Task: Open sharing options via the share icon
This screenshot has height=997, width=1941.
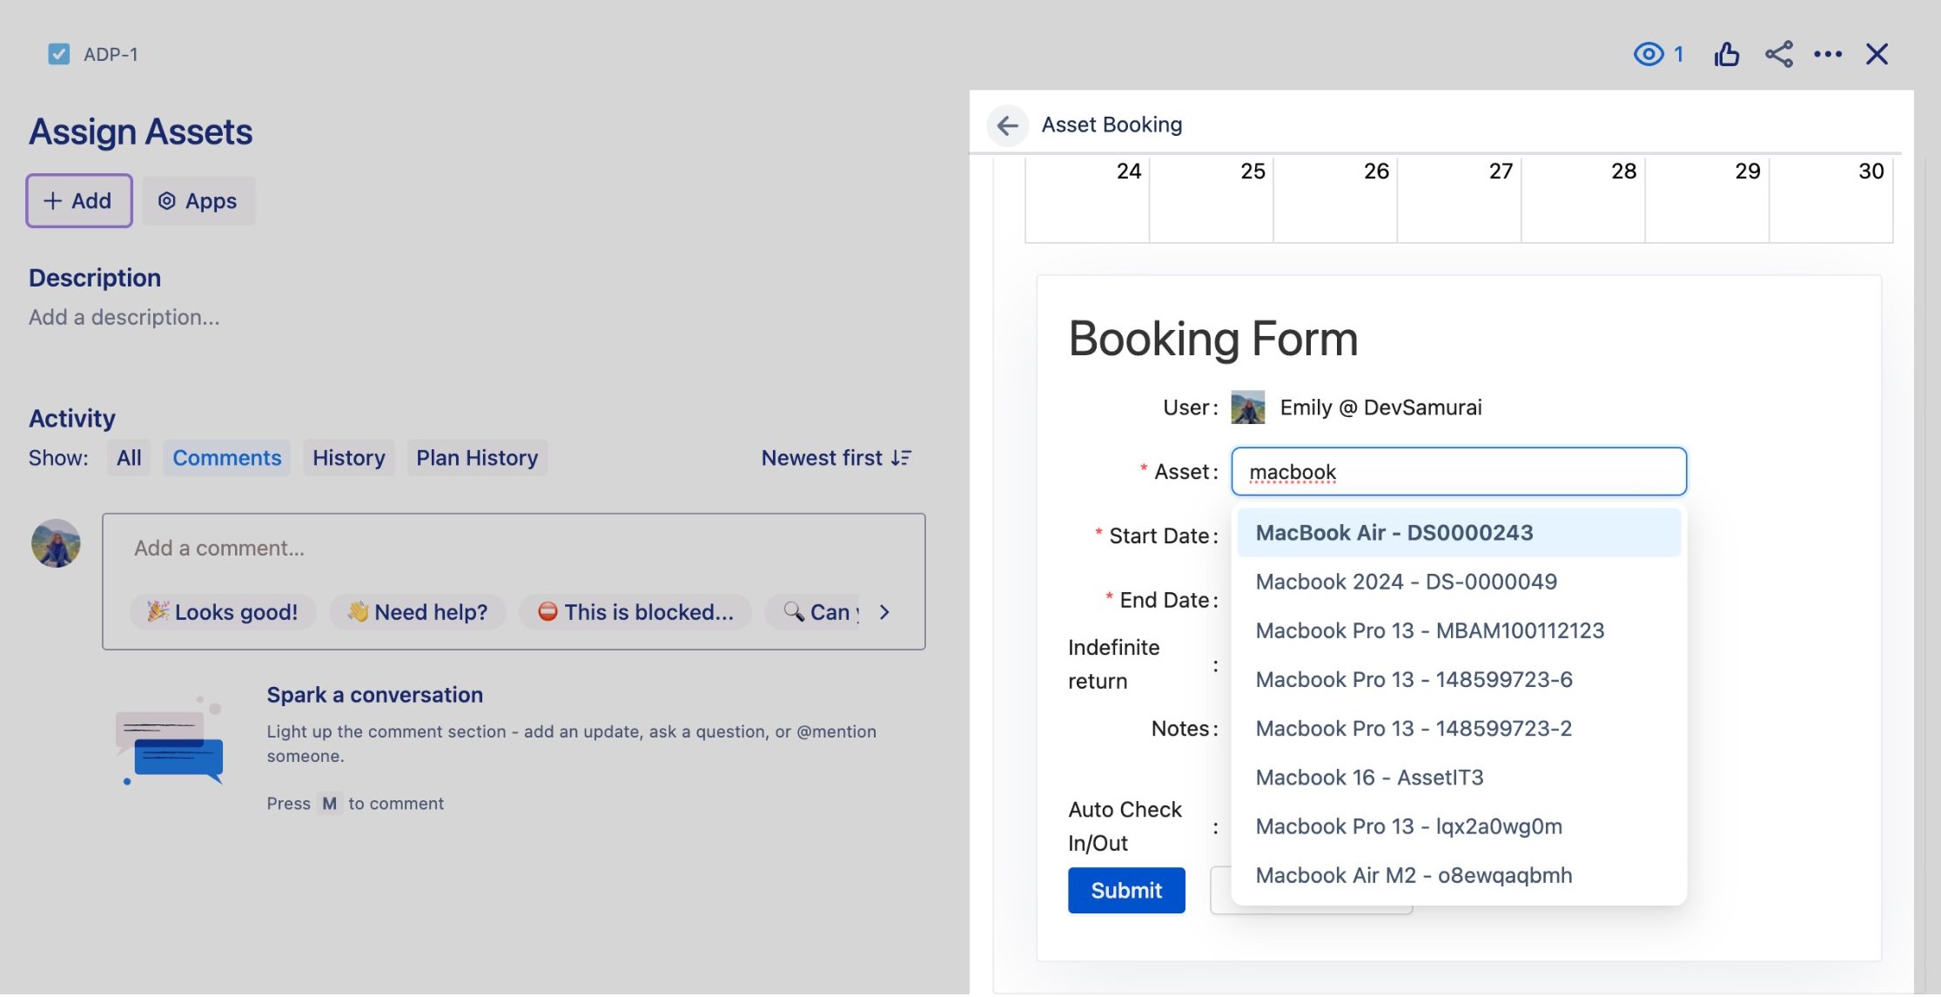Action: pyautogui.click(x=1779, y=54)
